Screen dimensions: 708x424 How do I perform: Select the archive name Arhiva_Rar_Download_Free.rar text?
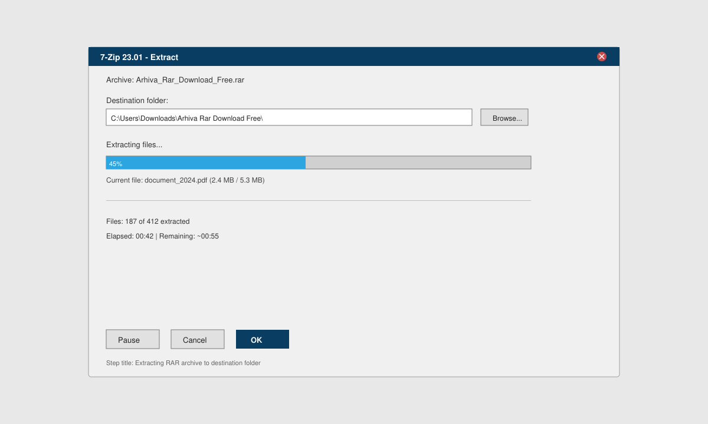click(x=190, y=80)
